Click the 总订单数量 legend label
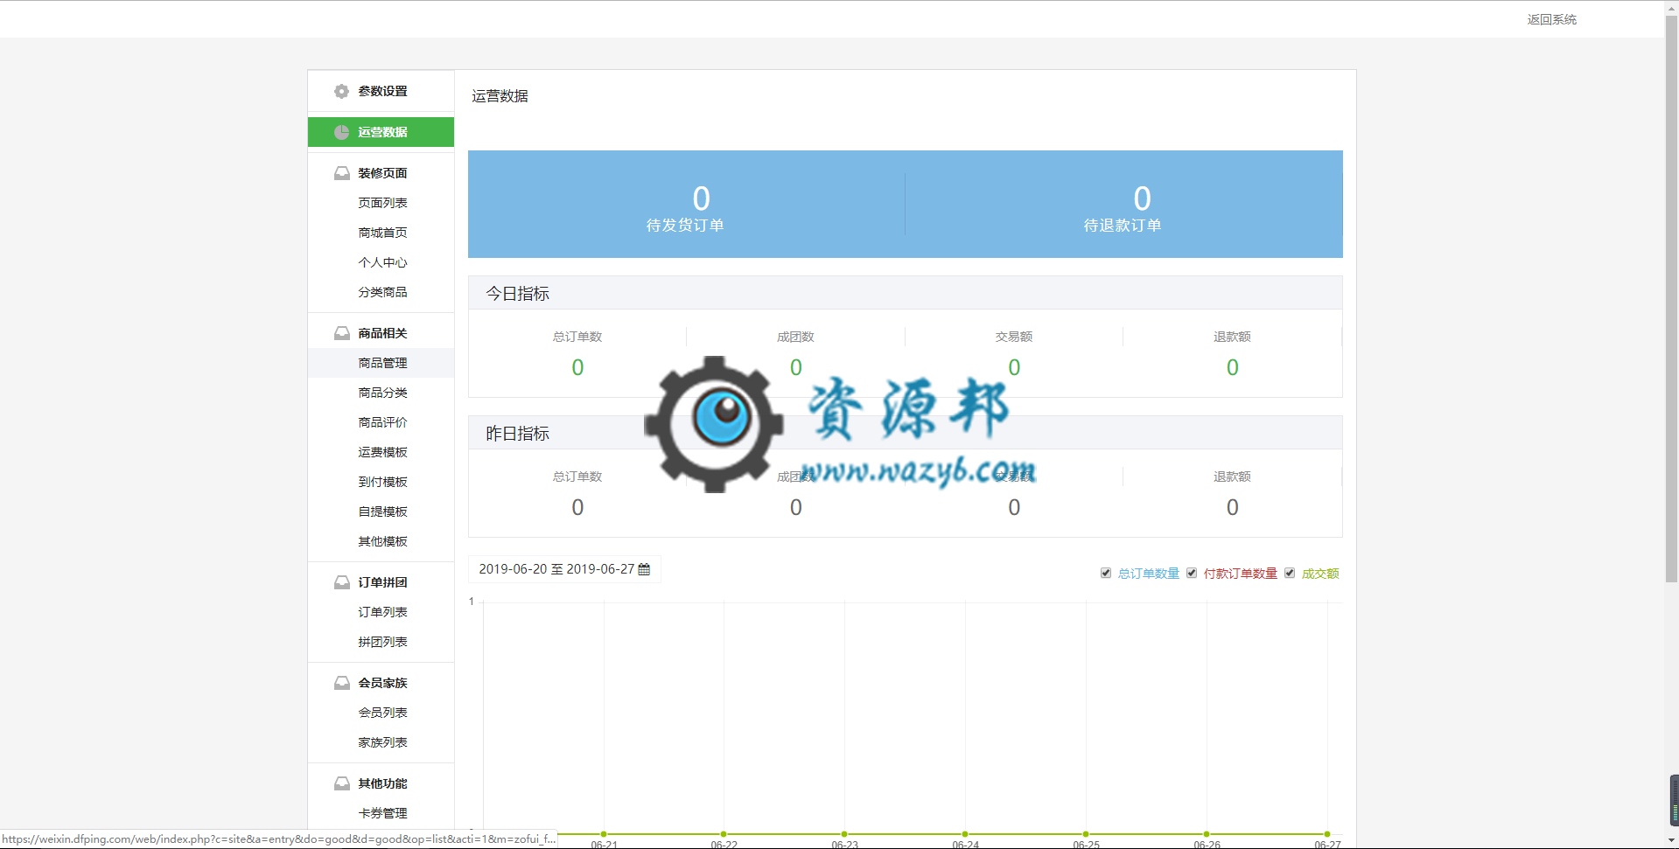The width and height of the screenshot is (1679, 849). pyautogui.click(x=1148, y=574)
